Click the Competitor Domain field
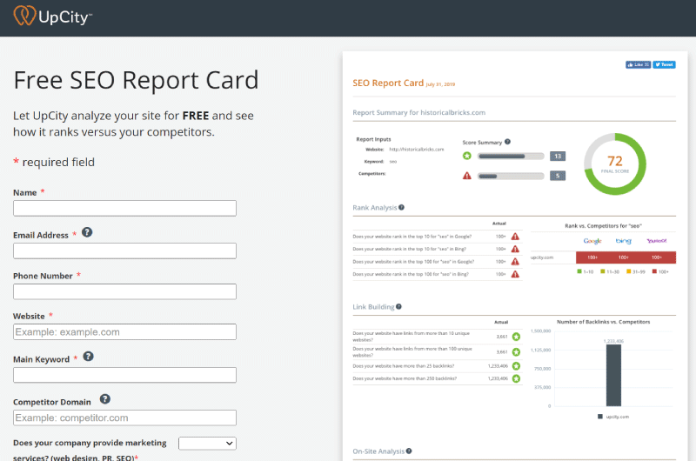The height and width of the screenshot is (461, 696). [x=124, y=418]
